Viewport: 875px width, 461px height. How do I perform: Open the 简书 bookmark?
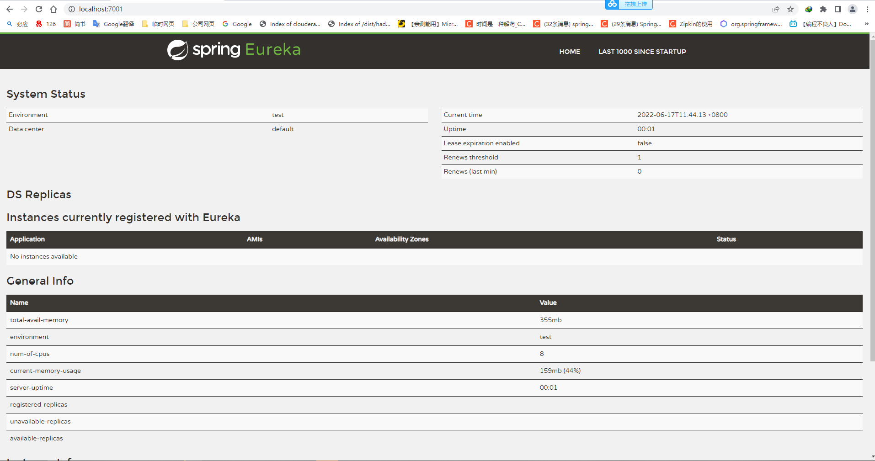[75, 24]
